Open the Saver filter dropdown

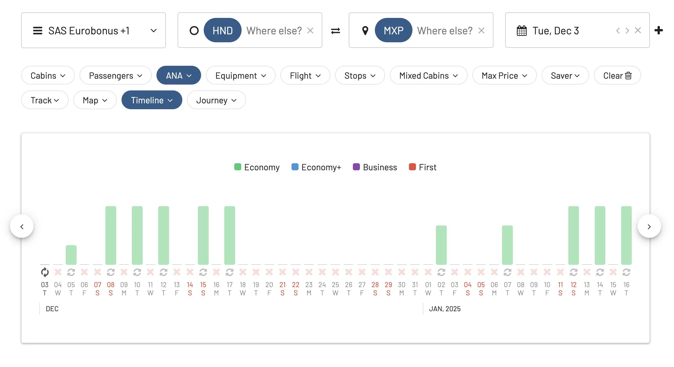(x=565, y=75)
